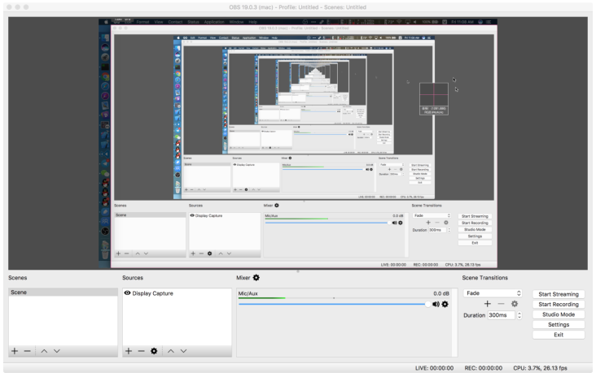Click the green WeChat icon in the largest captured dock
596x377 pixels.
(x=105, y=174)
